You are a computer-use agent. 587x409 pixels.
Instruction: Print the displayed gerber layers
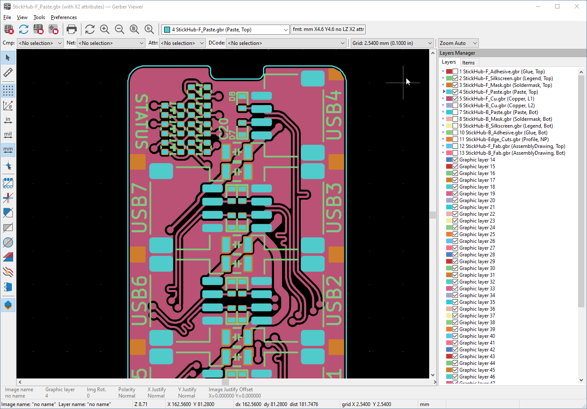(x=72, y=29)
